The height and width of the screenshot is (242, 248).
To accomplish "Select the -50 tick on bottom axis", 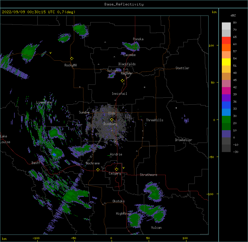I will 73,238.
